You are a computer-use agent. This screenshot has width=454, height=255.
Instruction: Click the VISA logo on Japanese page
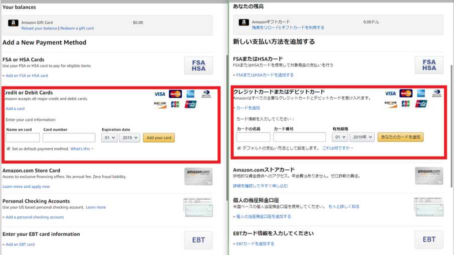pos(390,93)
